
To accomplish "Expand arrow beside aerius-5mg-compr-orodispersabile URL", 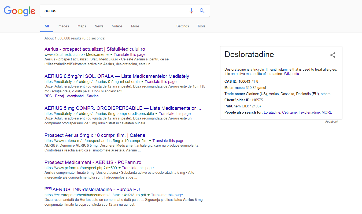I will (x=157, y=114).
